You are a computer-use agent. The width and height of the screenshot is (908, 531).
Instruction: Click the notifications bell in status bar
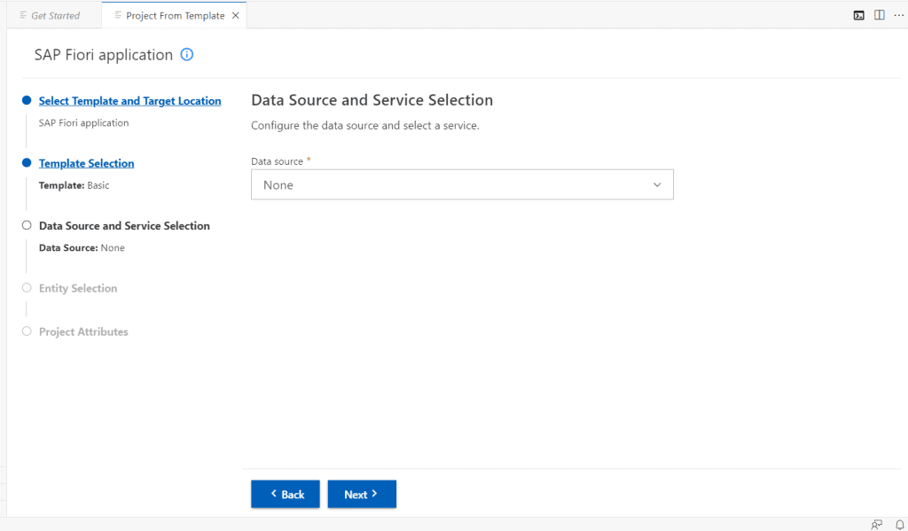[899, 525]
